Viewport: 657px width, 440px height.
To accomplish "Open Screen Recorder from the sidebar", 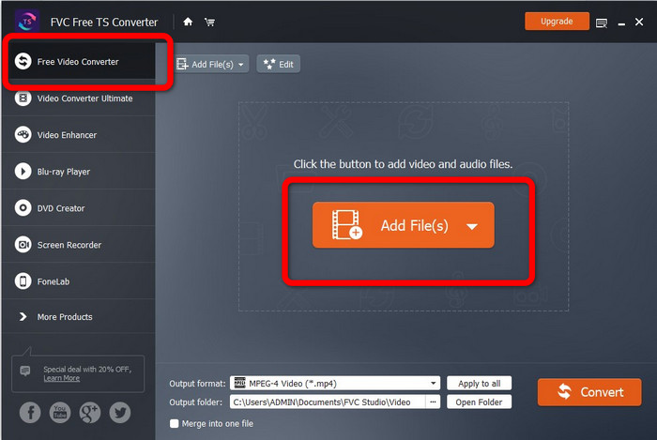I will click(x=79, y=245).
